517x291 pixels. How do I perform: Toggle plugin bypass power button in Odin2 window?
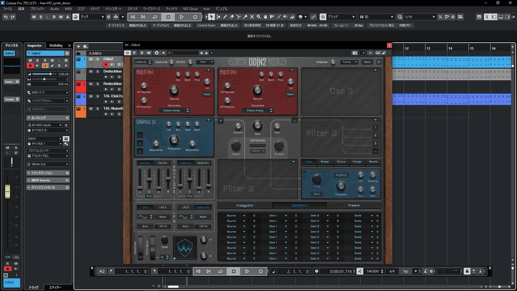coord(127,53)
